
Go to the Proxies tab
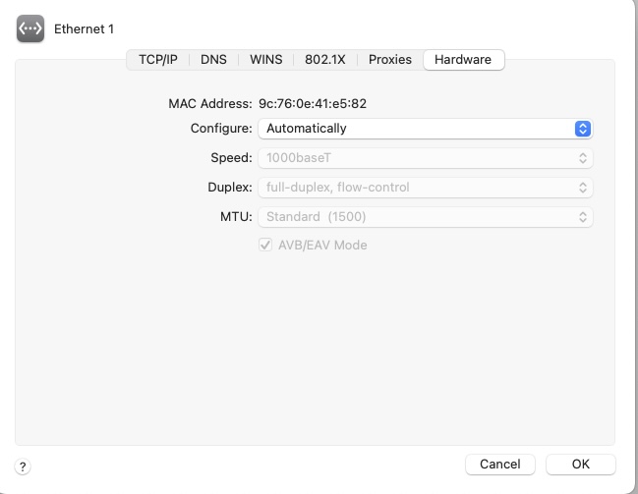[390, 60]
